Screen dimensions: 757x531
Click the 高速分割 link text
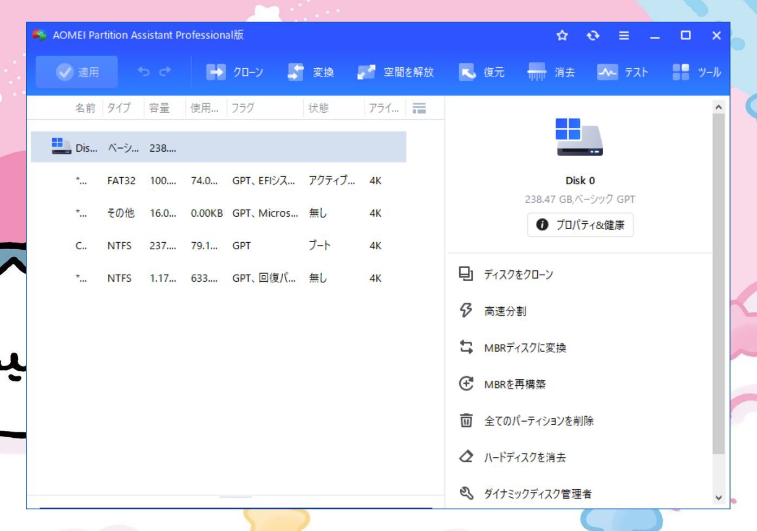505,311
